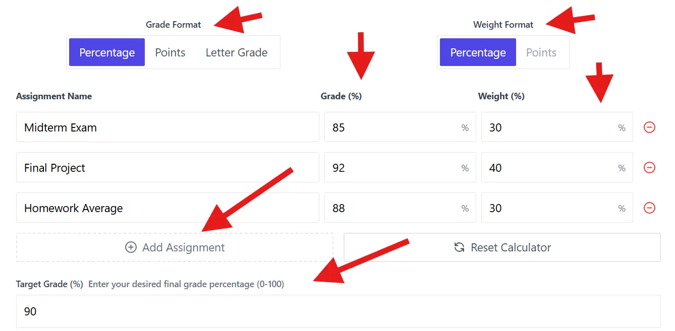Screen dimensions: 675x331
Task: Select the weight field showing 40
Action: 557,168
